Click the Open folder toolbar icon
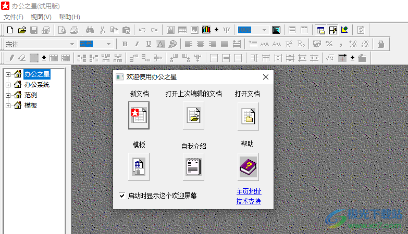 [22, 30]
